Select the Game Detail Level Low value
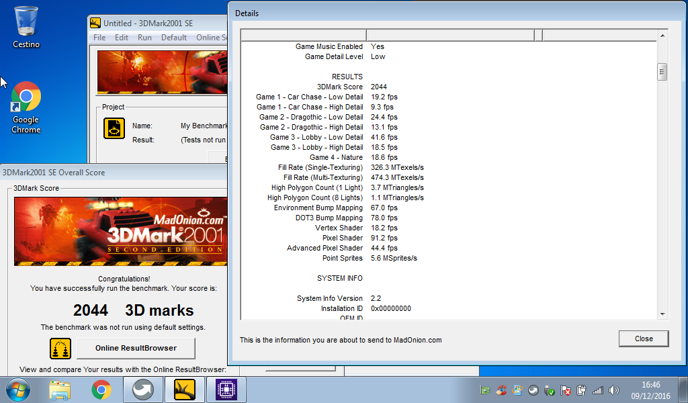 pyautogui.click(x=378, y=56)
